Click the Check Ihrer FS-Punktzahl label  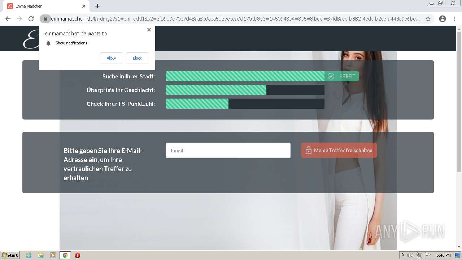[x=121, y=104]
